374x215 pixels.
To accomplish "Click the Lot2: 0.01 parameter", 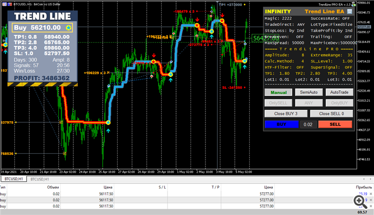I will pyautogui.click(x=308, y=79).
